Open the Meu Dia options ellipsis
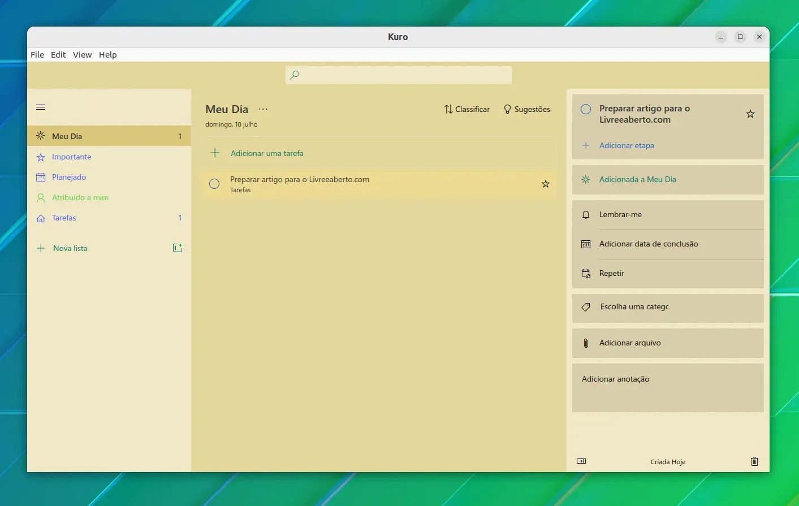 click(x=263, y=109)
